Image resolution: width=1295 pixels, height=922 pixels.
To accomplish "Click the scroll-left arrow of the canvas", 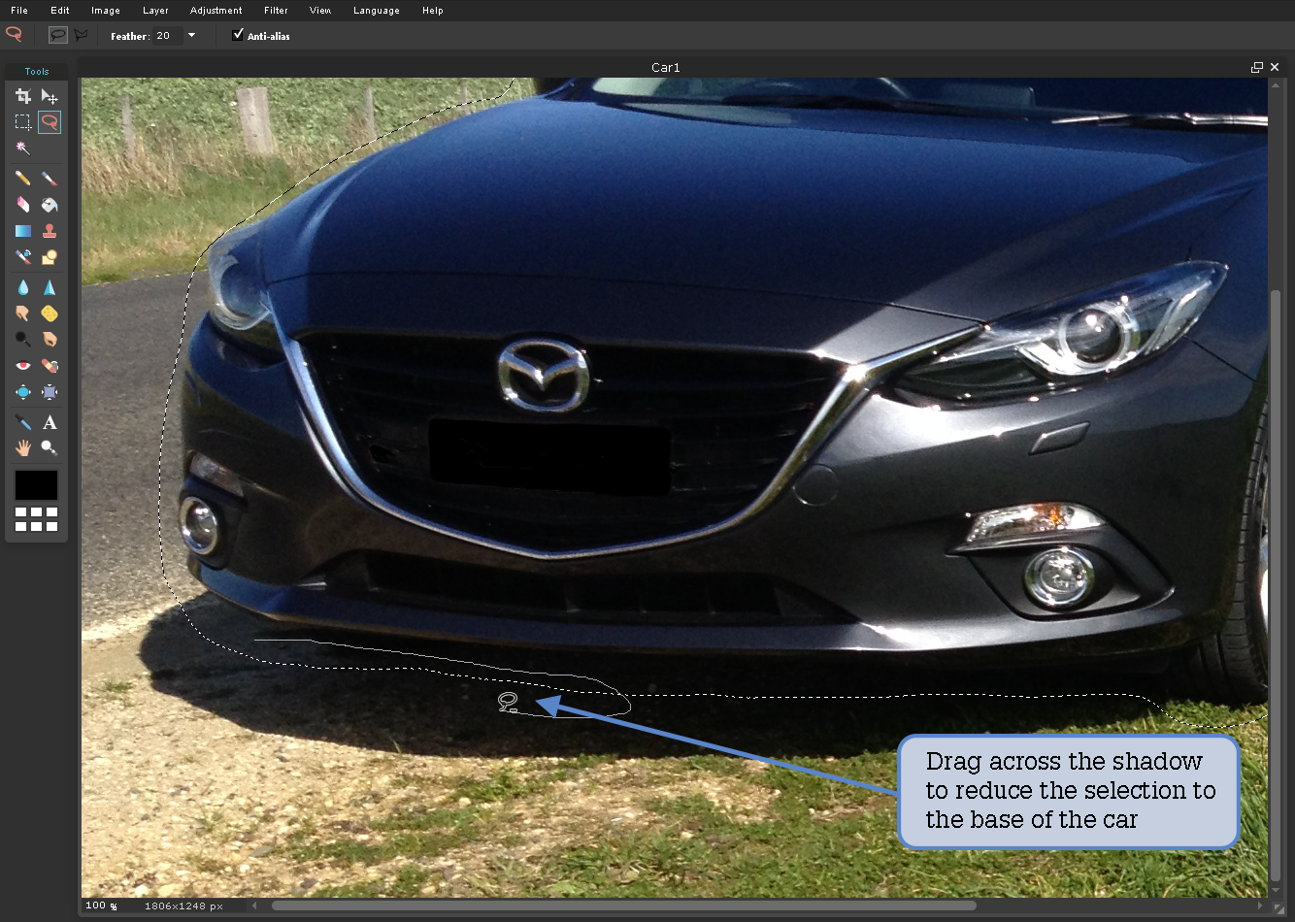I will pyautogui.click(x=254, y=906).
